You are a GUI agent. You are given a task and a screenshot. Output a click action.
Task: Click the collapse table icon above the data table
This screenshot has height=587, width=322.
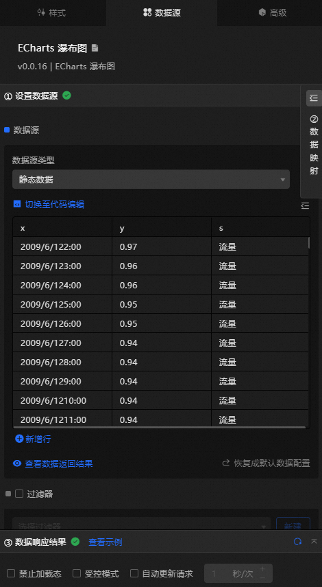point(305,205)
